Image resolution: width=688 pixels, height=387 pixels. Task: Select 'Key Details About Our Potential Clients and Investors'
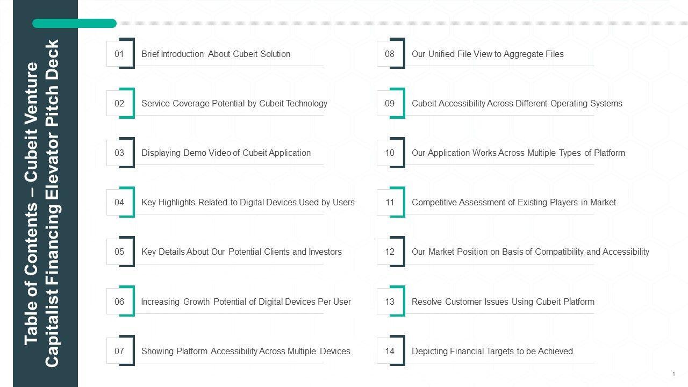point(241,252)
